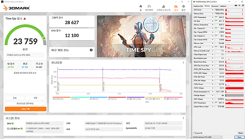Click the show same-hardware results link
Image resolution: width=245 pixels, height=139 pixels.
(x=25, y=73)
